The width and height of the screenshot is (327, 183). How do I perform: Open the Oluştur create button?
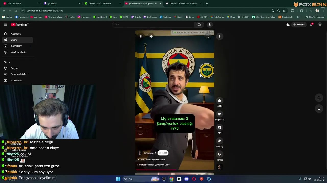tap(299, 25)
